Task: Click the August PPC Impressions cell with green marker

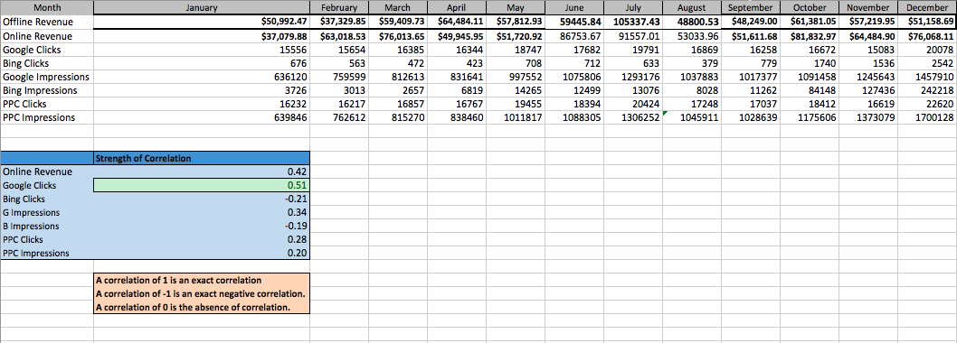Action: coord(691,117)
